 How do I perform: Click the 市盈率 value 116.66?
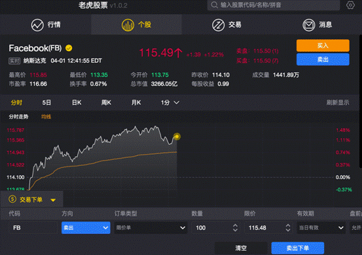point(39,84)
